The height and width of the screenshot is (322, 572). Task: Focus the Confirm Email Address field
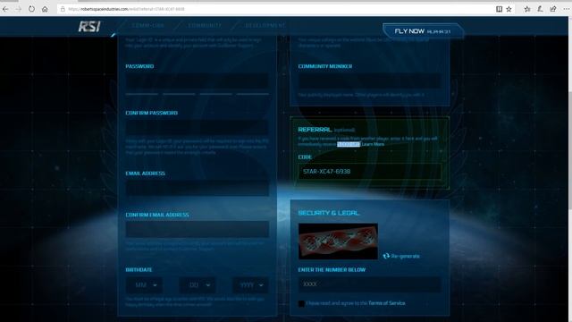[198, 230]
